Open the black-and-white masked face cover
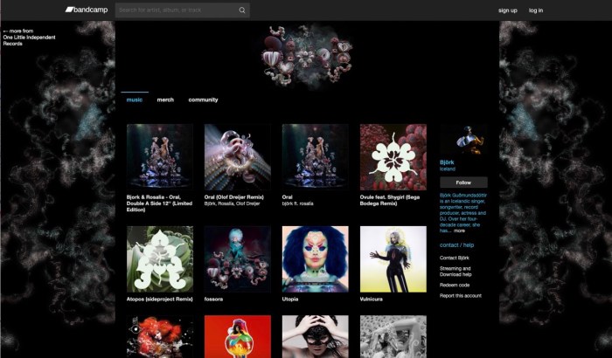 316,336
